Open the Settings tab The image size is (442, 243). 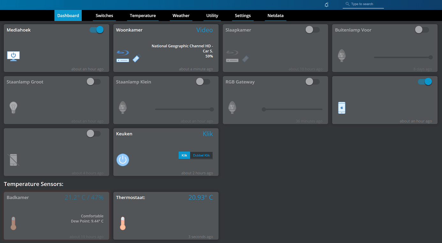pos(243,16)
